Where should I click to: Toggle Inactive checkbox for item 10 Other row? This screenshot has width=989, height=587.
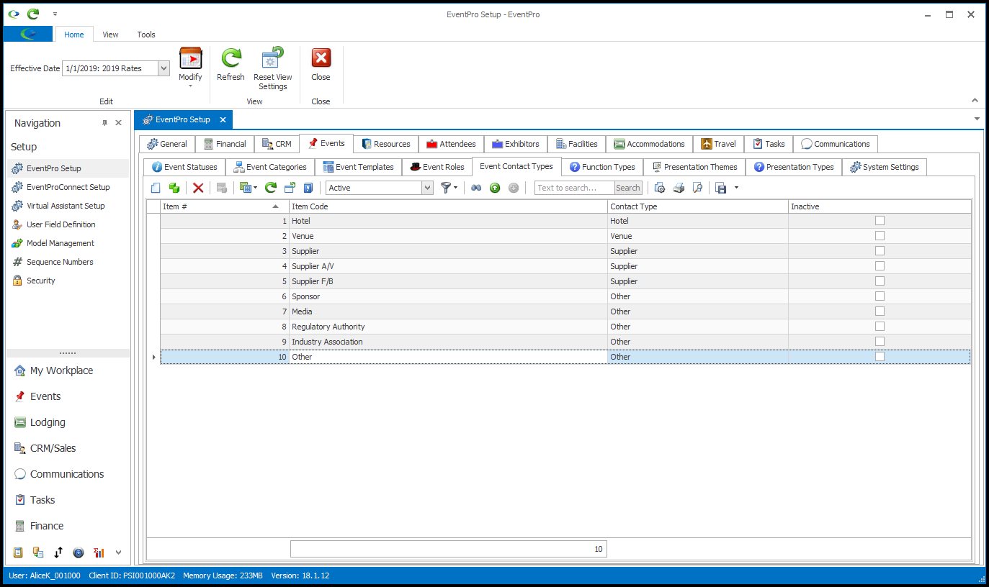[x=880, y=357]
